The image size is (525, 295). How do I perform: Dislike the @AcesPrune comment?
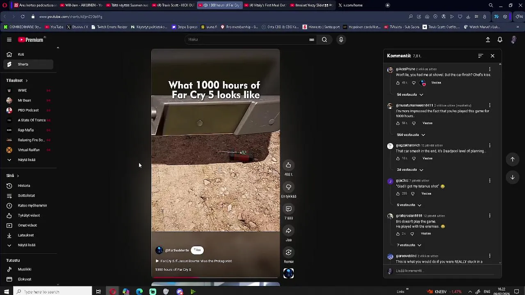coord(413,83)
